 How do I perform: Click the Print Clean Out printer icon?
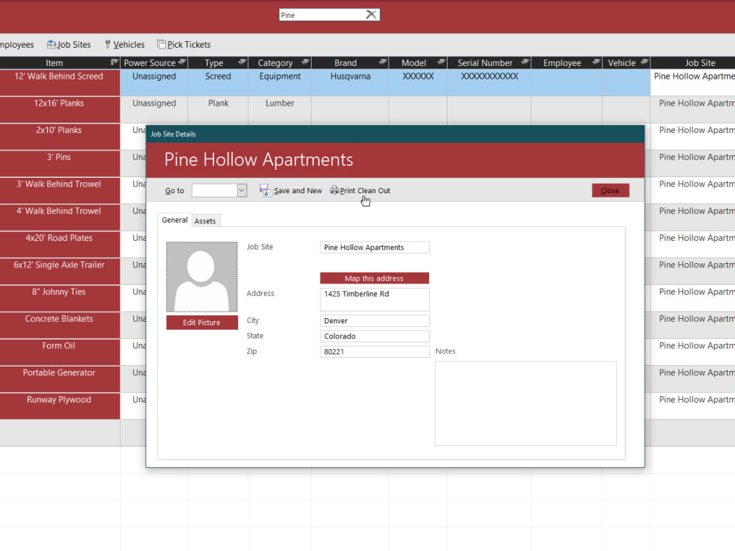(334, 190)
